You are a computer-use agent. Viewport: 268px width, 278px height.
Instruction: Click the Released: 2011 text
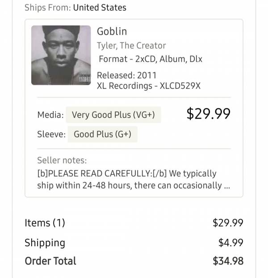pyautogui.click(x=127, y=75)
